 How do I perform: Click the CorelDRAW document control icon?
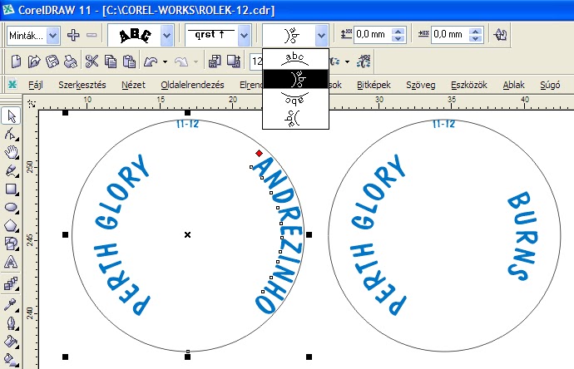(12, 85)
